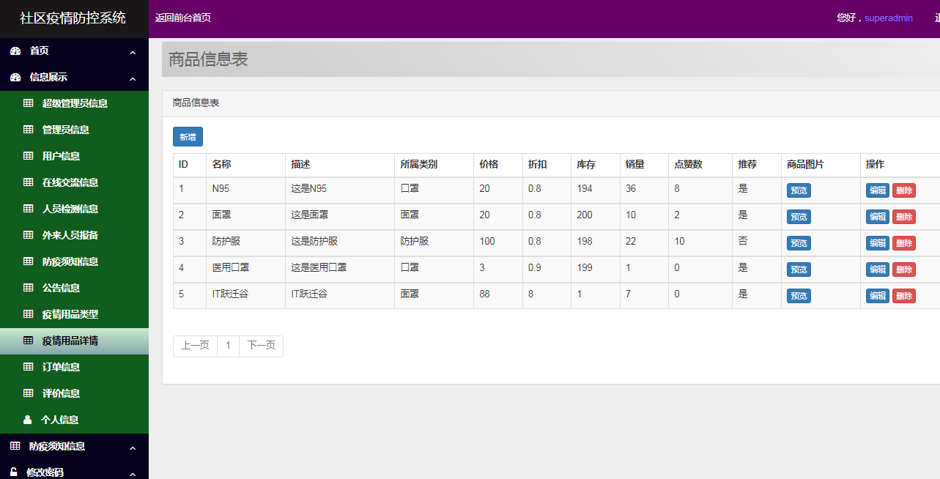Click the dashboard icon beside 首页
The height and width of the screenshot is (479, 940).
click(15, 51)
